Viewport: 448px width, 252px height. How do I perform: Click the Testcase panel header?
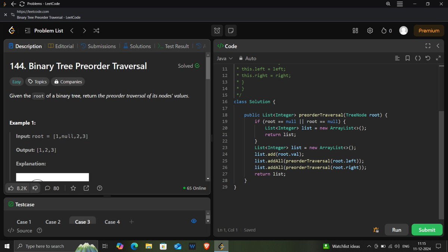pyautogui.click(x=21, y=205)
